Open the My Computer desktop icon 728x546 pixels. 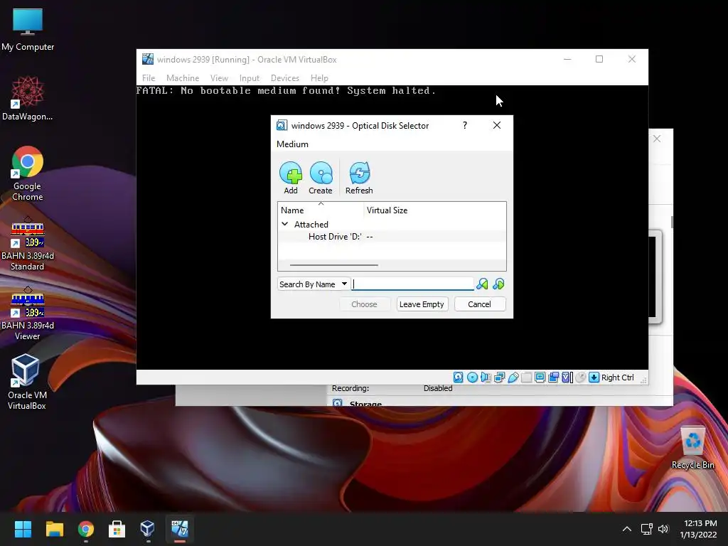28,30
